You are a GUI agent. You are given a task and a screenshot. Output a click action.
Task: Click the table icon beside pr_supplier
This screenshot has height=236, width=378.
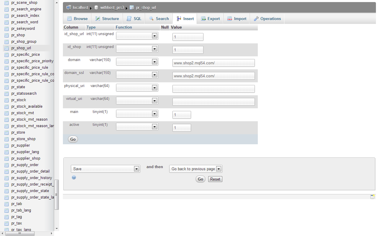[x=6, y=145]
